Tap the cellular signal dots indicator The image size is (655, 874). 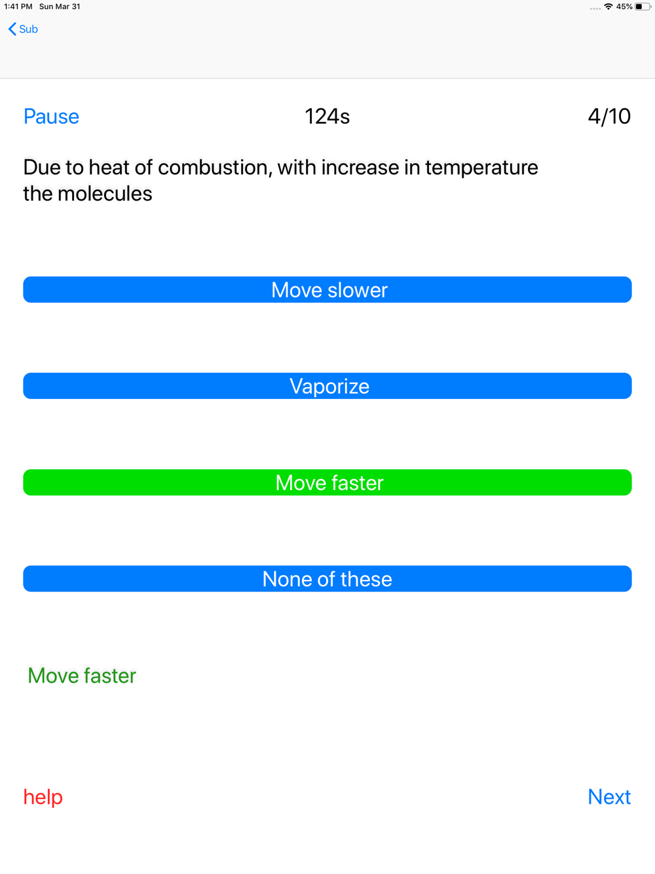(x=595, y=9)
